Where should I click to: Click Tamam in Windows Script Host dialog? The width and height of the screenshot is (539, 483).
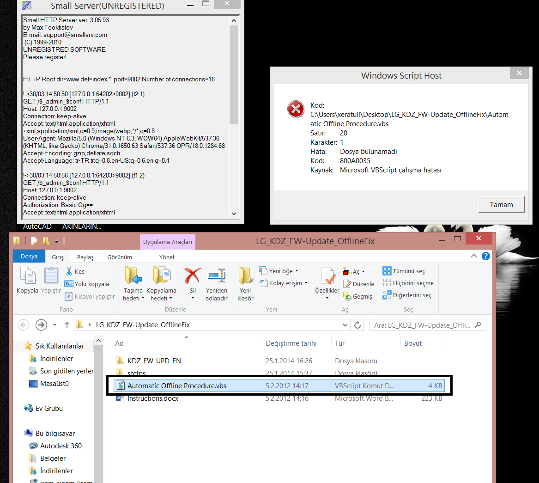tap(501, 204)
